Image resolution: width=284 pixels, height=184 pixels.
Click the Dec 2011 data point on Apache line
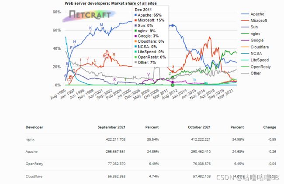[173, 25]
